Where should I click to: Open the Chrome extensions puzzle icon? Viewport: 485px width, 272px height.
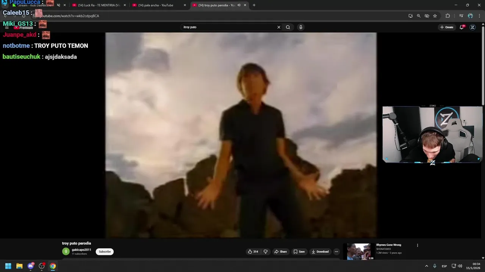(448, 16)
